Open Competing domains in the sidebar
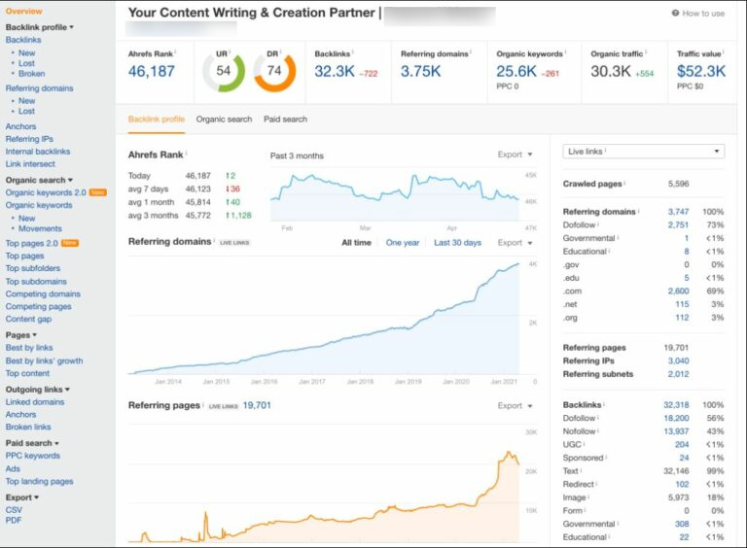747x548 pixels. [43, 294]
